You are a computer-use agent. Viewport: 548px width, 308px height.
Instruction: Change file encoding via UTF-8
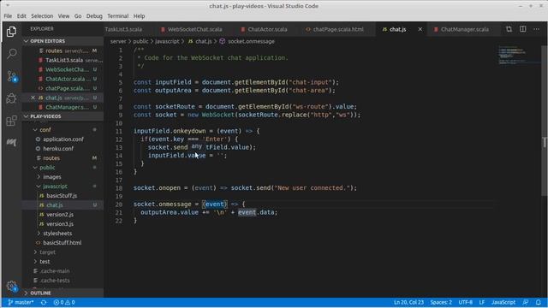tap(466, 302)
